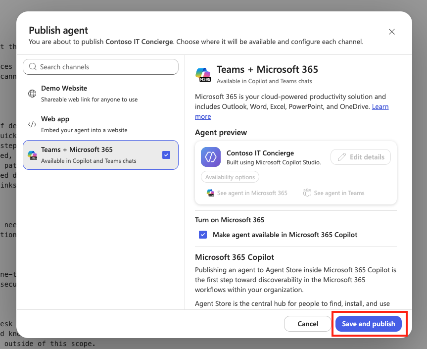Click the M365 icon beside See agent
The width and height of the screenshot is (427, 349).
[210, 193]
